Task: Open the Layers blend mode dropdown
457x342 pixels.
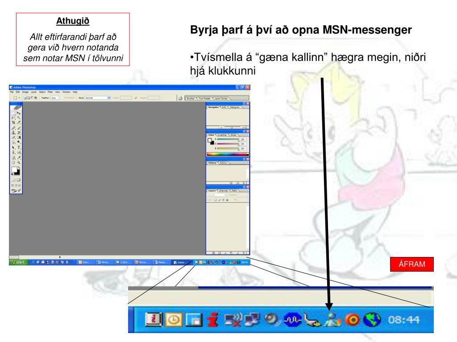Action: pos(217,195)
